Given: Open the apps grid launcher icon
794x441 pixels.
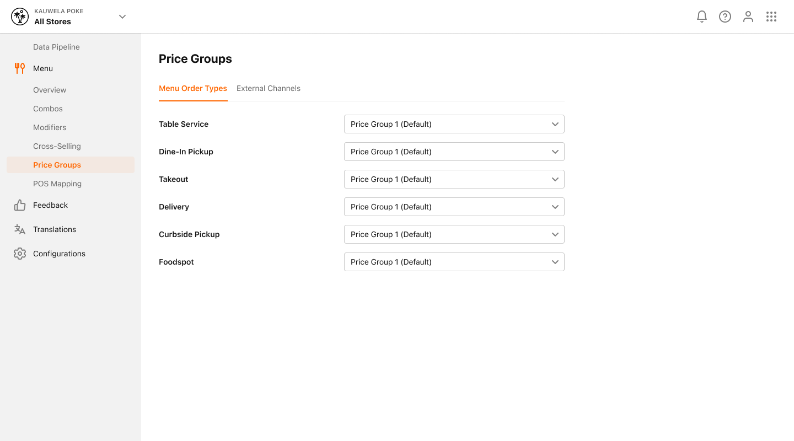Looking at the screenshot, I should point(771,17).
